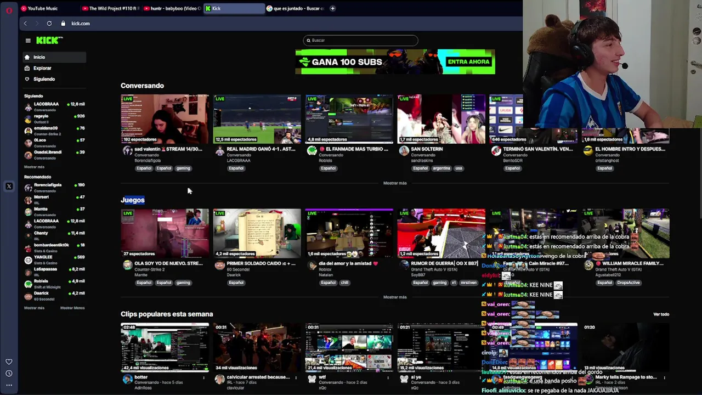This screenshot has width=702, height=395.
Task: Open bombardeentikt0k channel in sidebar
Action: 54,247
